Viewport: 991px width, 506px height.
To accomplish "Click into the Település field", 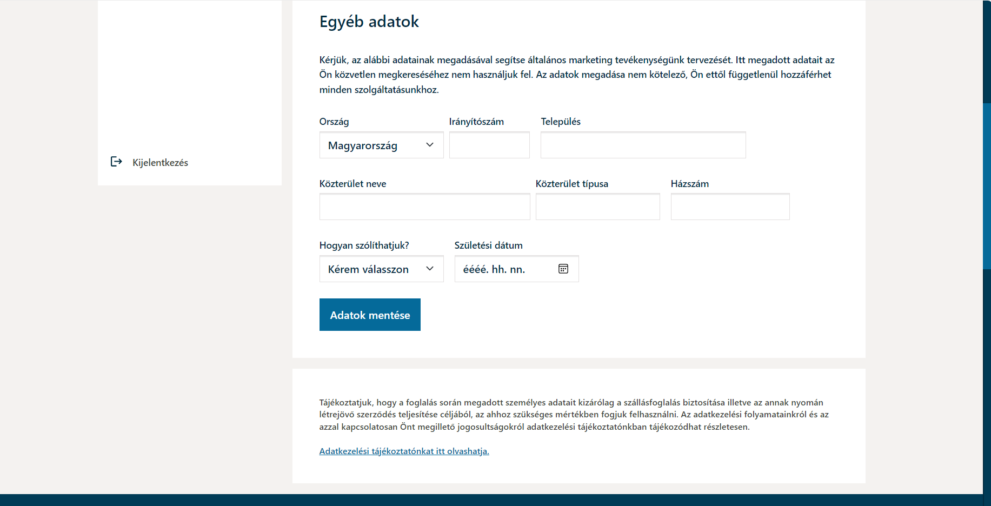I will (x=643, y=145).
